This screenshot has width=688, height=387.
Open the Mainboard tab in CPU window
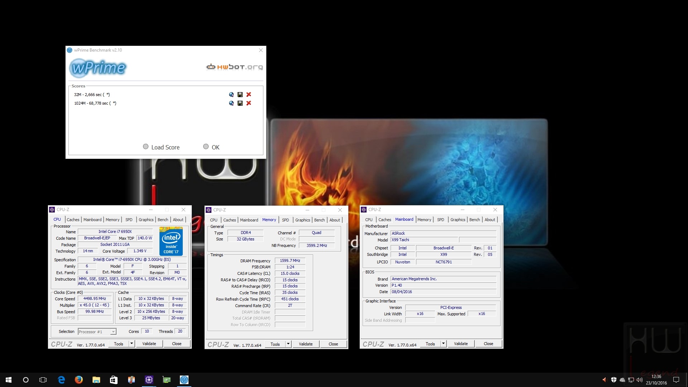point(92,220)
